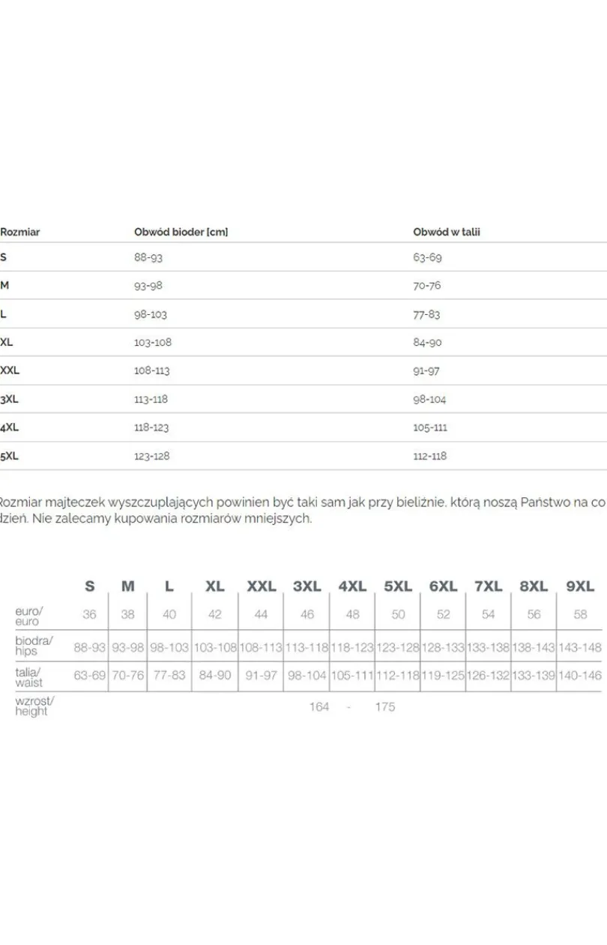Click the 3XL row label
The height and width of the screenshot is (945, 607).
10,400
